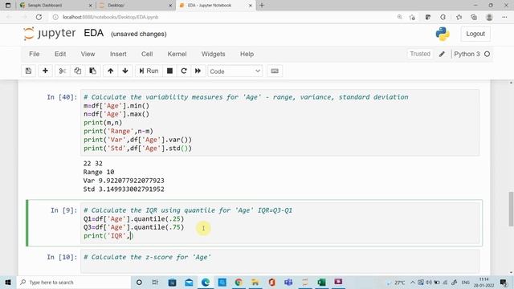514x289 pixels.
Task: Open File Explorer from taskbar
Action: 255,282
